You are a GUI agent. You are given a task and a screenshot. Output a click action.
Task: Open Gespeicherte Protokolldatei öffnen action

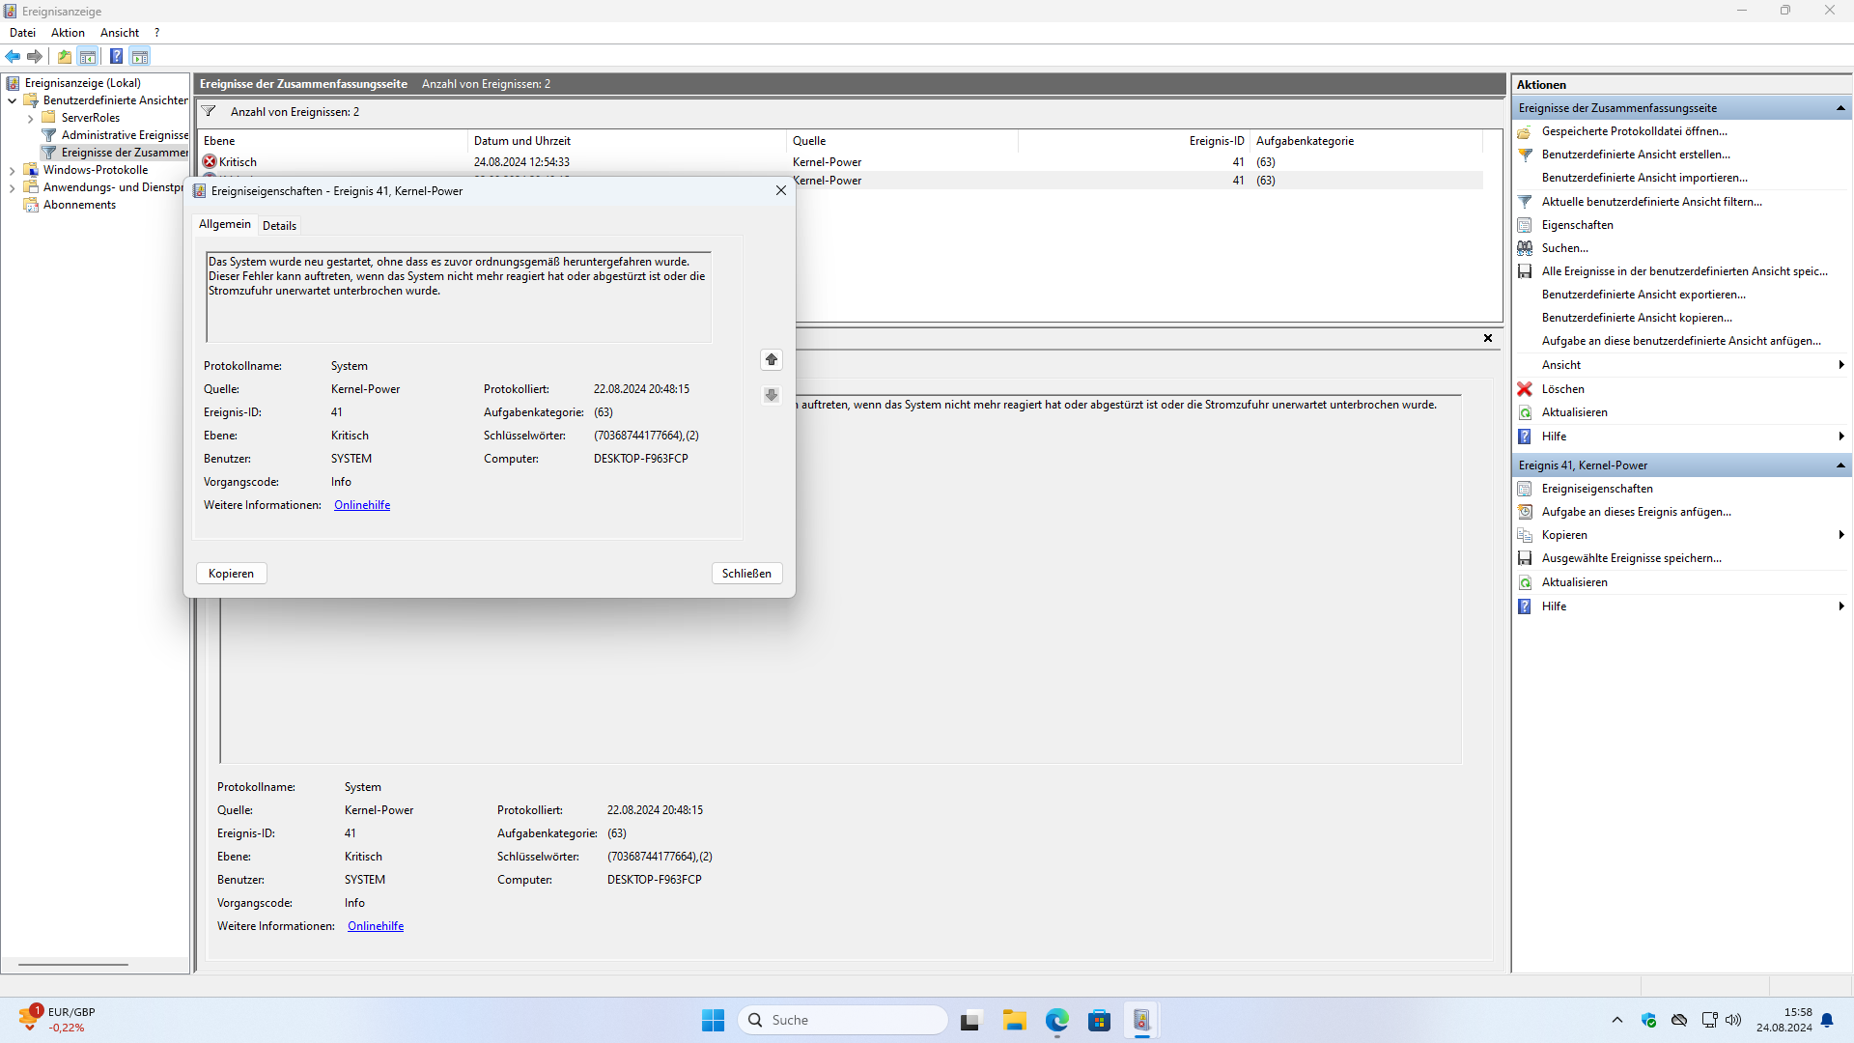(x=1634, y=131)
